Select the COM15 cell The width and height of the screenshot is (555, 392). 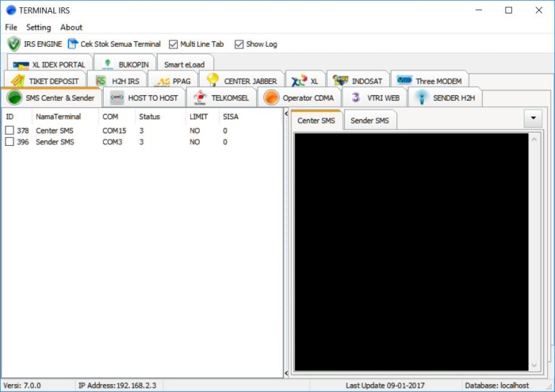[114, 131]
